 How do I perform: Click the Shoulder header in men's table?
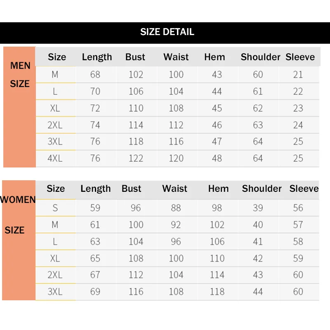(260, 57)
